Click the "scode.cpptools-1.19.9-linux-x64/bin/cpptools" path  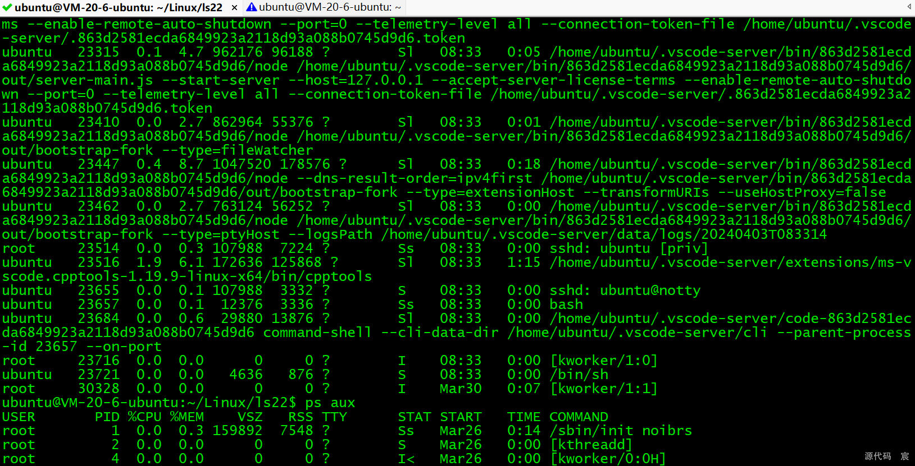tap(187, 276)
